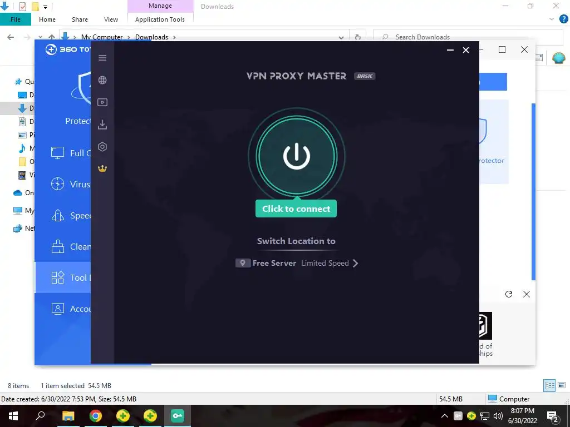Image resolution: width=570 pixels, height=427 pixels.
Task: Open File Explorer from taskbar
Action: [68, 416]
